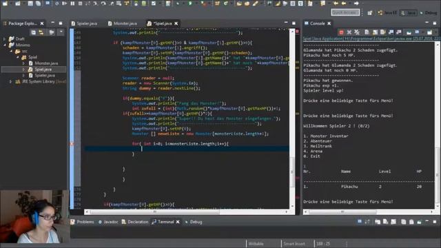The height and width of the screenshot is (248, 441).
Task: Click the New file wizard toolbar icon
Action: pos(5,3)
